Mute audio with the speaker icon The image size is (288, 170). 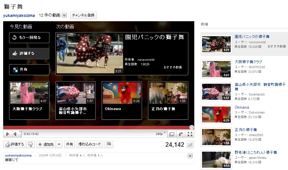15,134
